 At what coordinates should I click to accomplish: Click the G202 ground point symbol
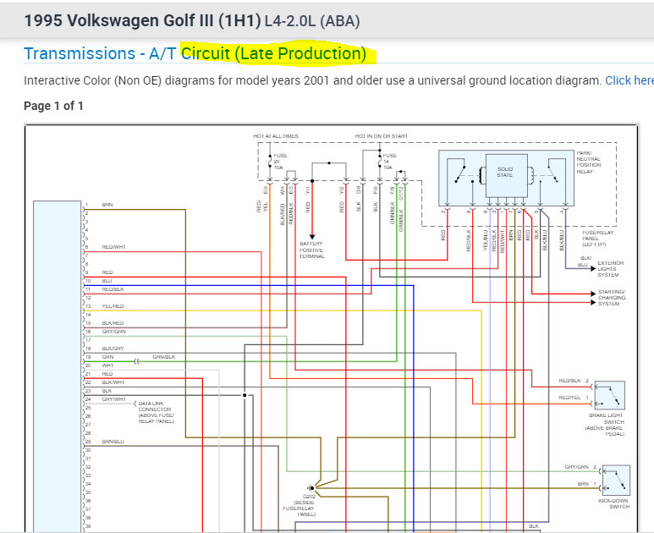[311, 487]
